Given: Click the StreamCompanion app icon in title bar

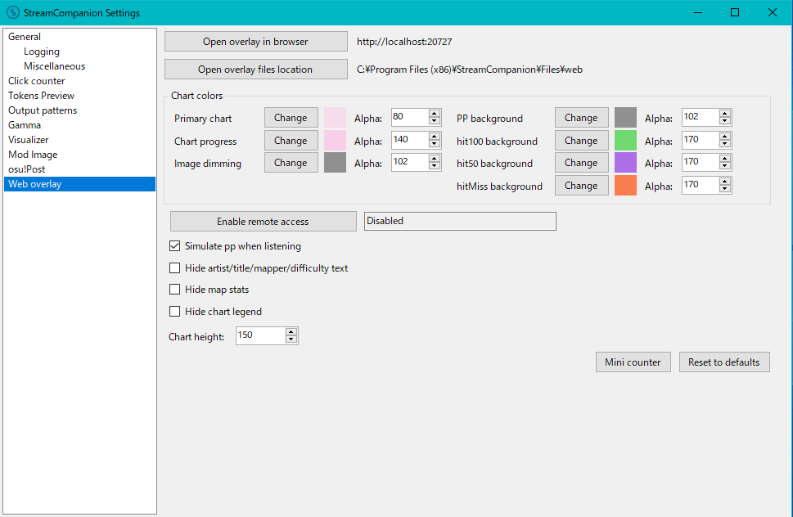Looking at the screenshot, I should (12, 12).
